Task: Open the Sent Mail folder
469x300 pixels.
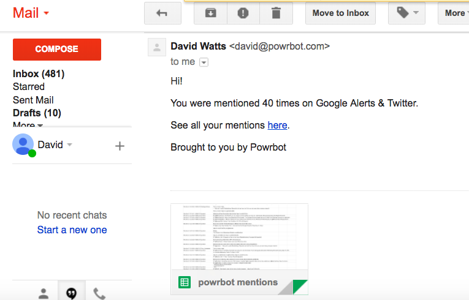Action: (x=33, y=100)
